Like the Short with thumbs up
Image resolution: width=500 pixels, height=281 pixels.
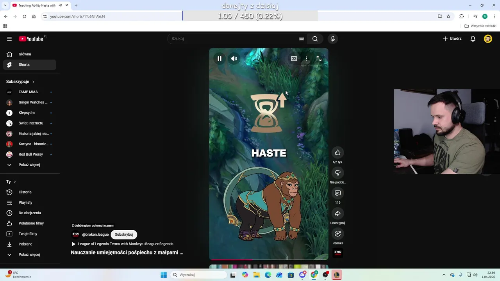pyautogui.click(x=337, y=153)
